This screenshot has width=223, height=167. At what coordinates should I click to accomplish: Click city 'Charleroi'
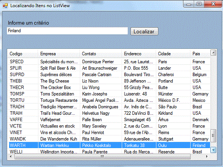click(x=166, y=74)
